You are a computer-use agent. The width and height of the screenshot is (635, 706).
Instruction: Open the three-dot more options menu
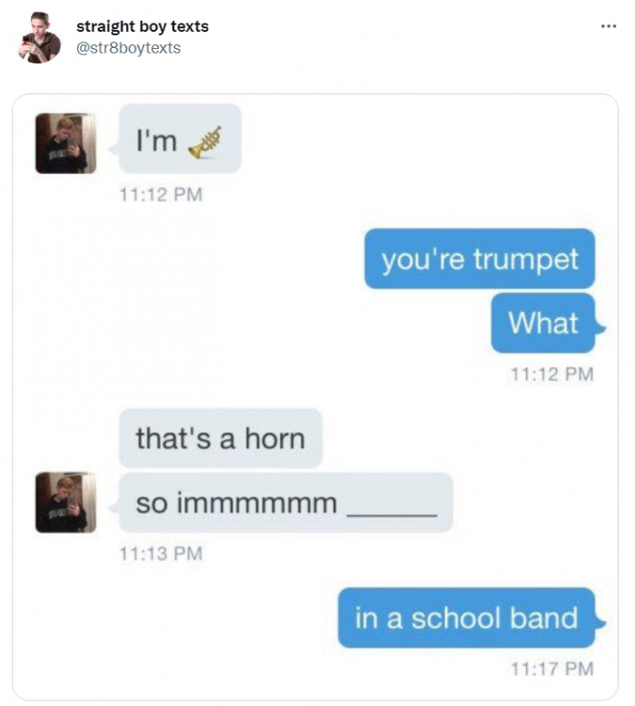[x=609, y=27]
